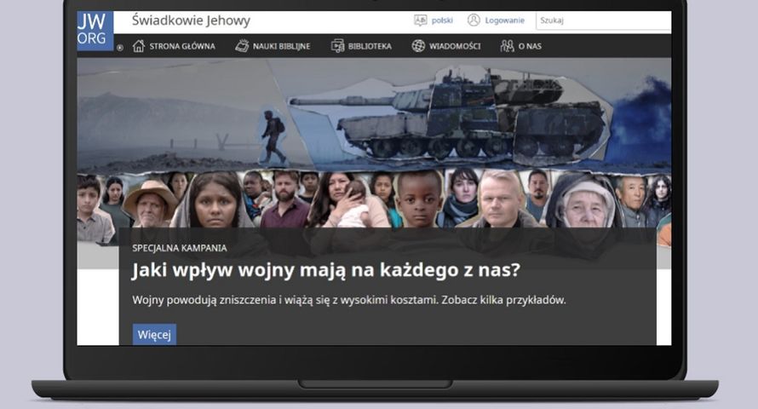758x409 pixels.
Task: Click the Bible icon beside Nauki Biblijne
Action: click(242, 46)
